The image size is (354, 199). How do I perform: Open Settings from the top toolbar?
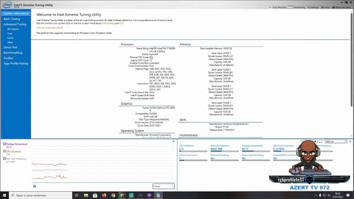(313, 7)
